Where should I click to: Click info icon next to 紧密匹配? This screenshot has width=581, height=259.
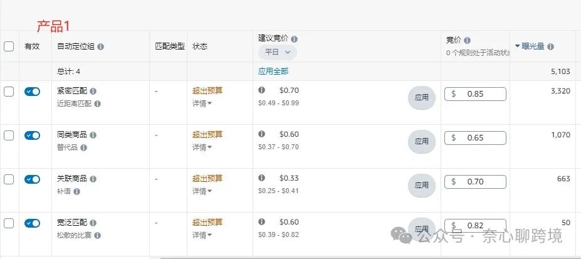point(93,91)
